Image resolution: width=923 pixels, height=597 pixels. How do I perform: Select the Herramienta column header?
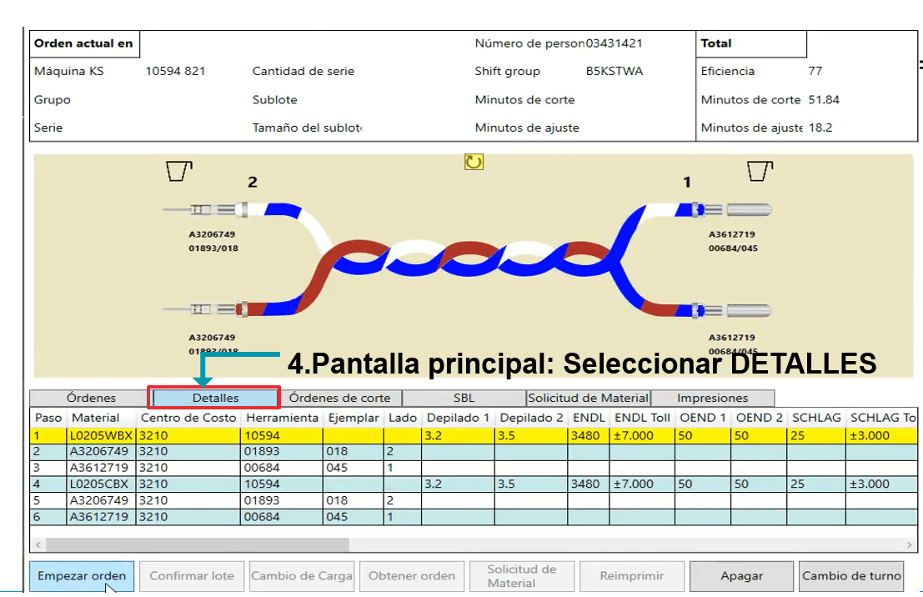(x=282, y=418)
